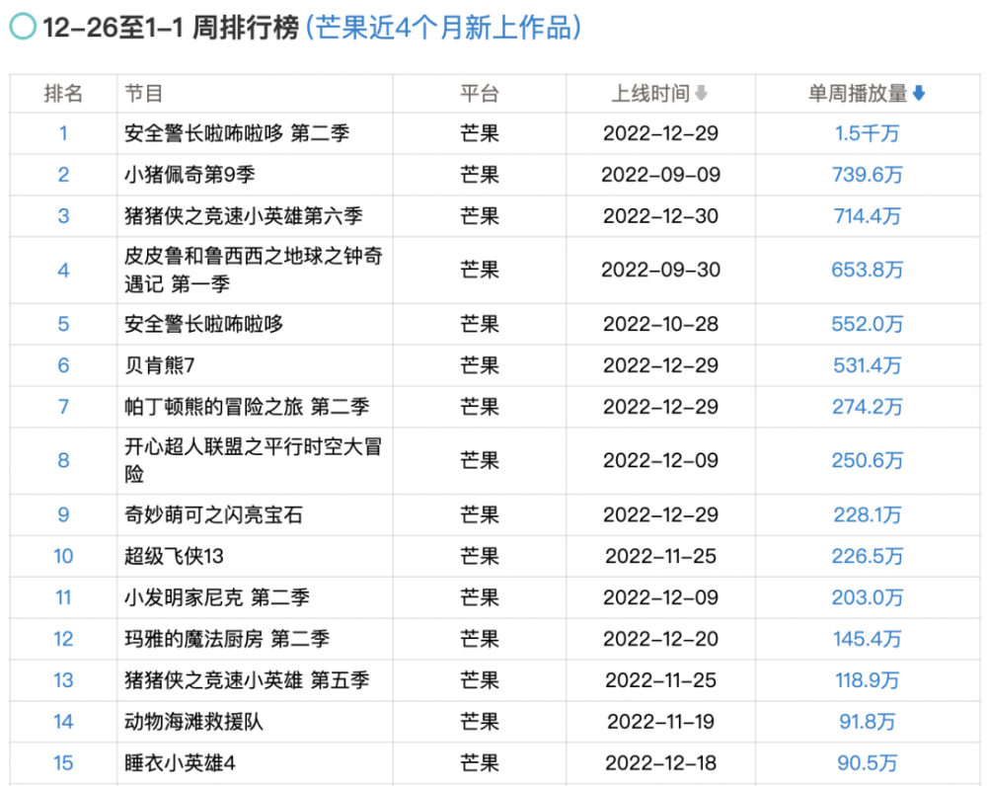This screenshot has width=987, height=786.
Task: Click date 2022-10-28 cell
Action: (660, 324)
